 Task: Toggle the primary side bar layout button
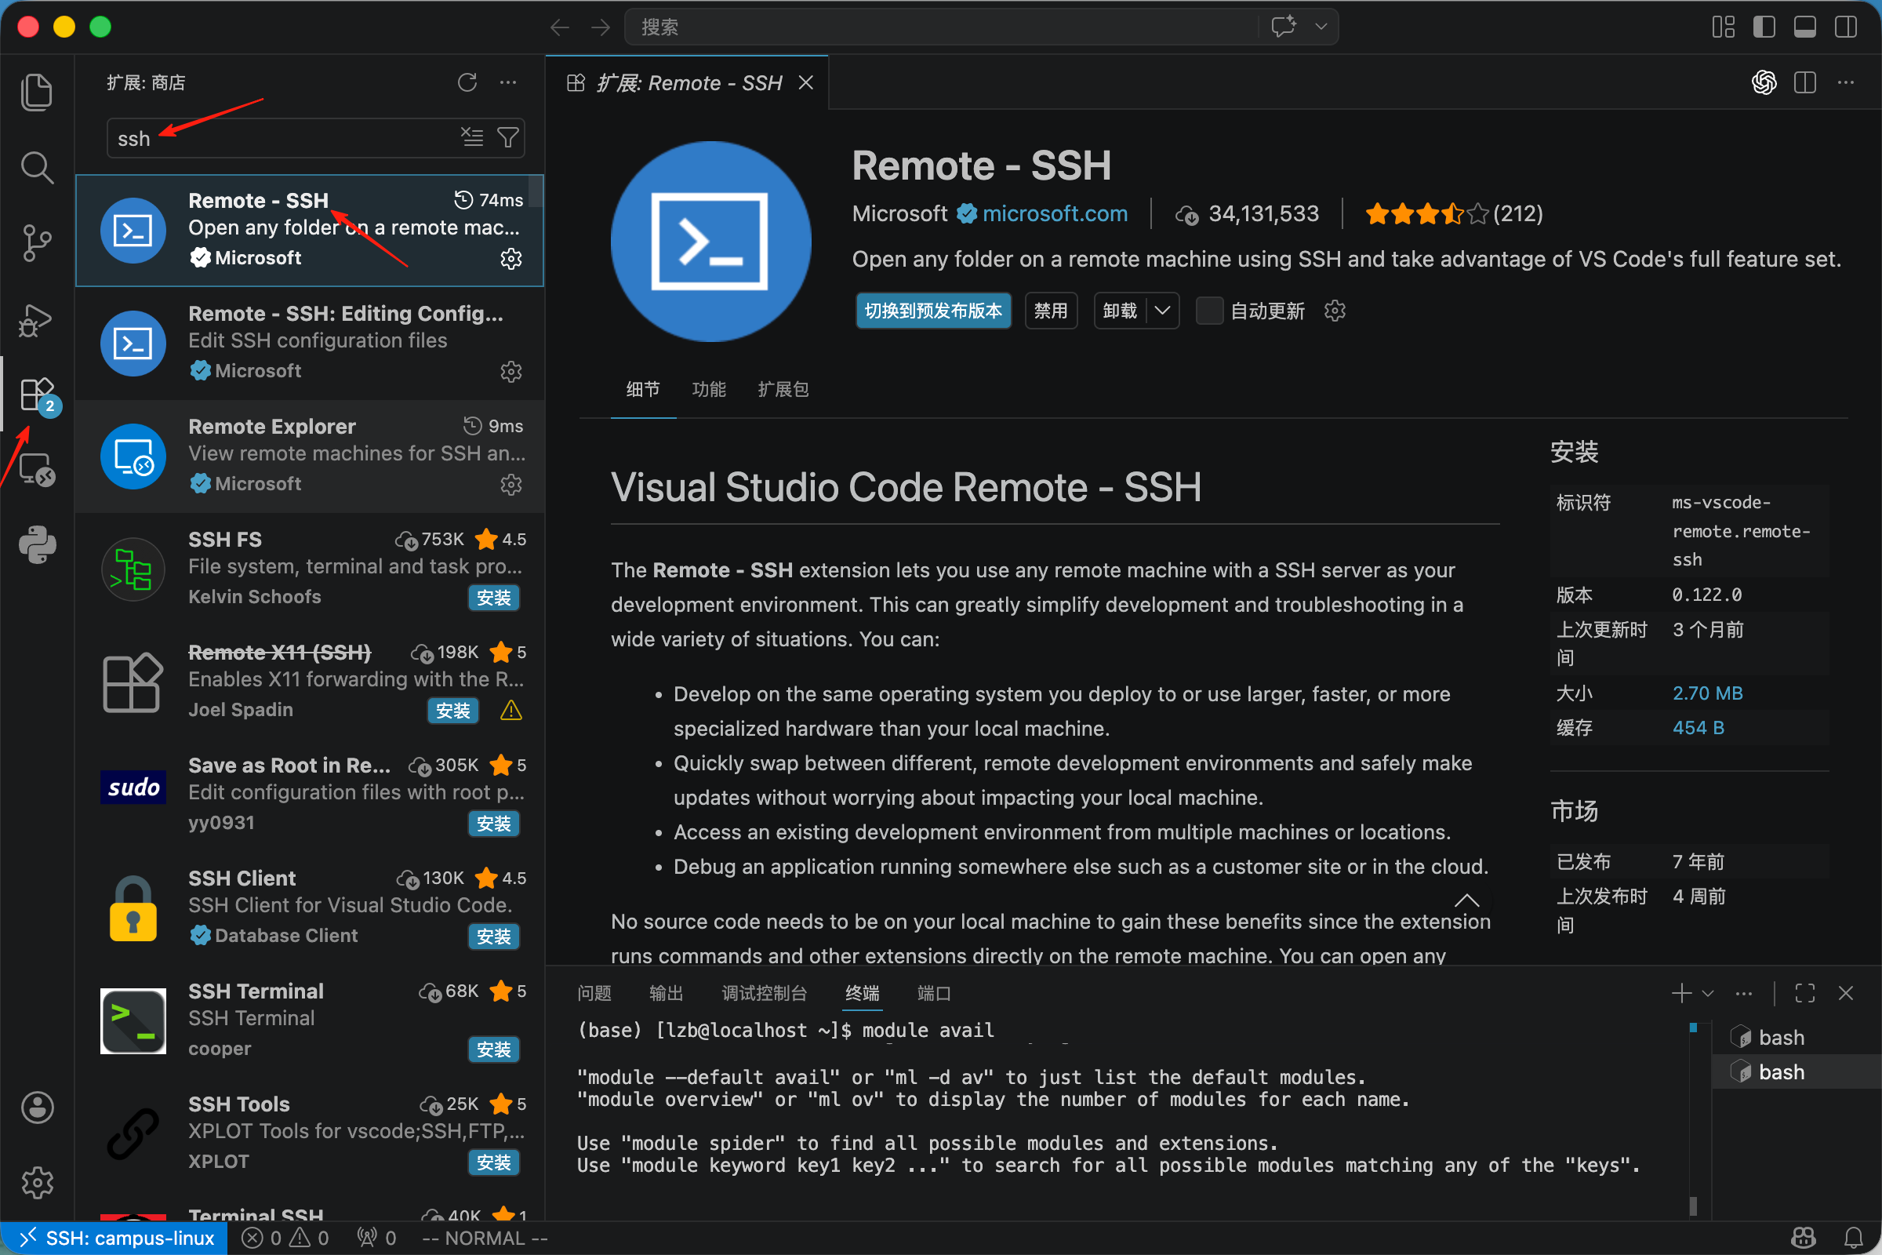pyautogui.click(x=1764, y=27)
